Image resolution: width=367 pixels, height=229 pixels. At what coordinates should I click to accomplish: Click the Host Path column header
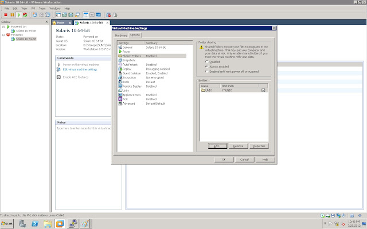tap(239, 86)
